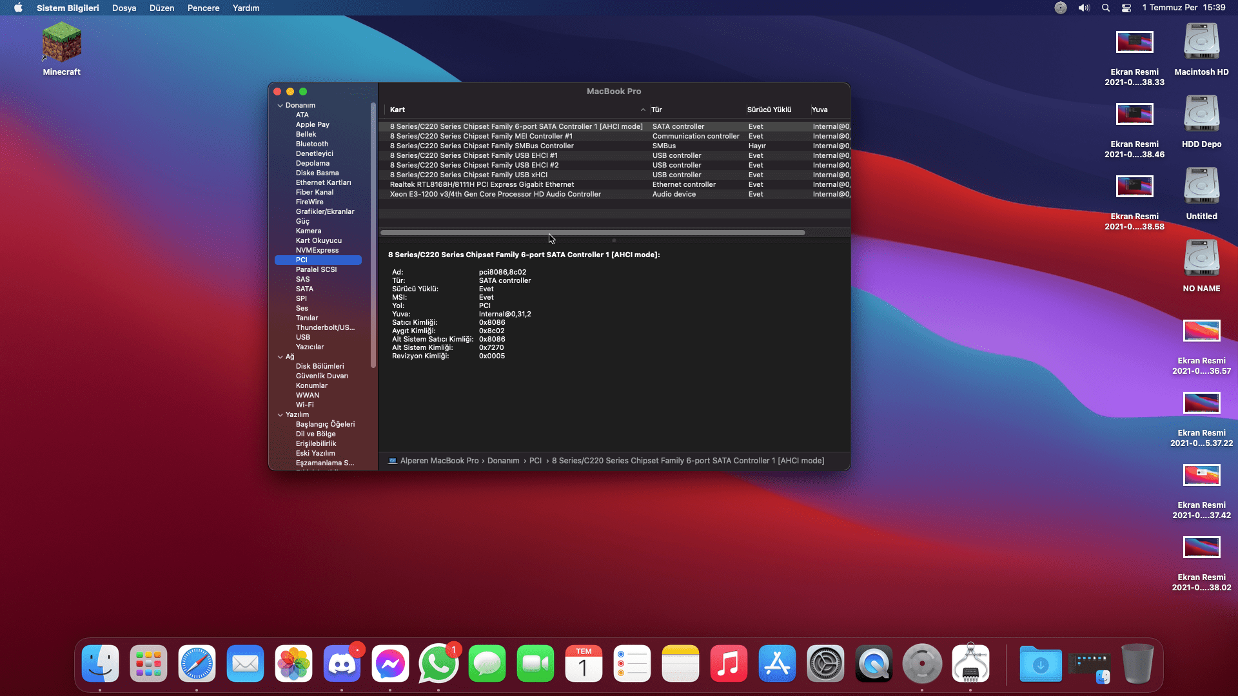This screenshot has height=696, width=1238.
Task: Click the volume icon in menu bar
Action: coord(1084,8)
